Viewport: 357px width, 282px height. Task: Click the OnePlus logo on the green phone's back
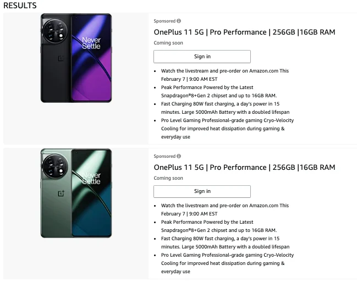coord(61,193)
